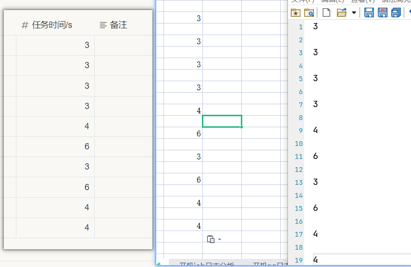Click line number 11 in editor gutter

click(299, 157)
